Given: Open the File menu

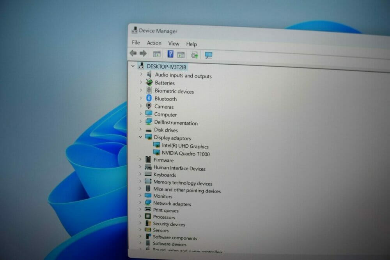Looking at the screenshot, I should (136, 42).
